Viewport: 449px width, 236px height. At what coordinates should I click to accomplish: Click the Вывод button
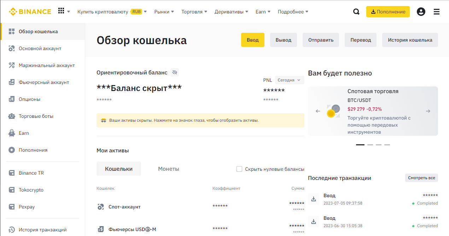click(x=284, y=40)
